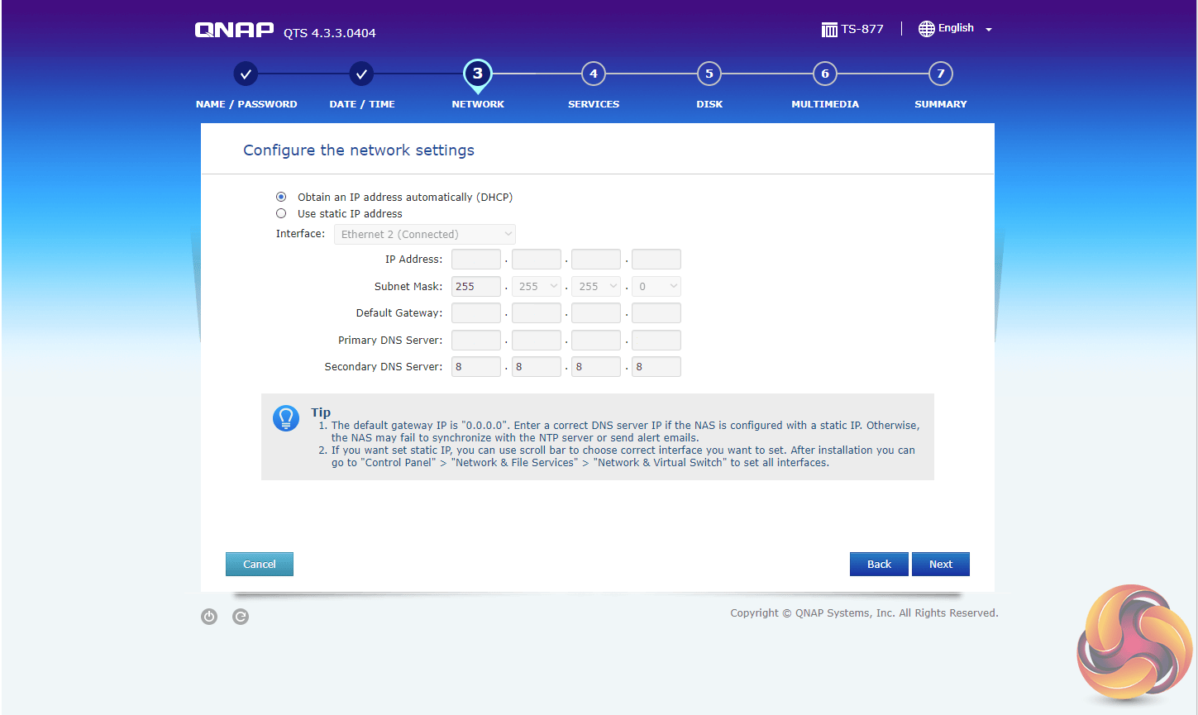Click the Next button
The image size is (1198, 715).
click(x=941, y=564)
